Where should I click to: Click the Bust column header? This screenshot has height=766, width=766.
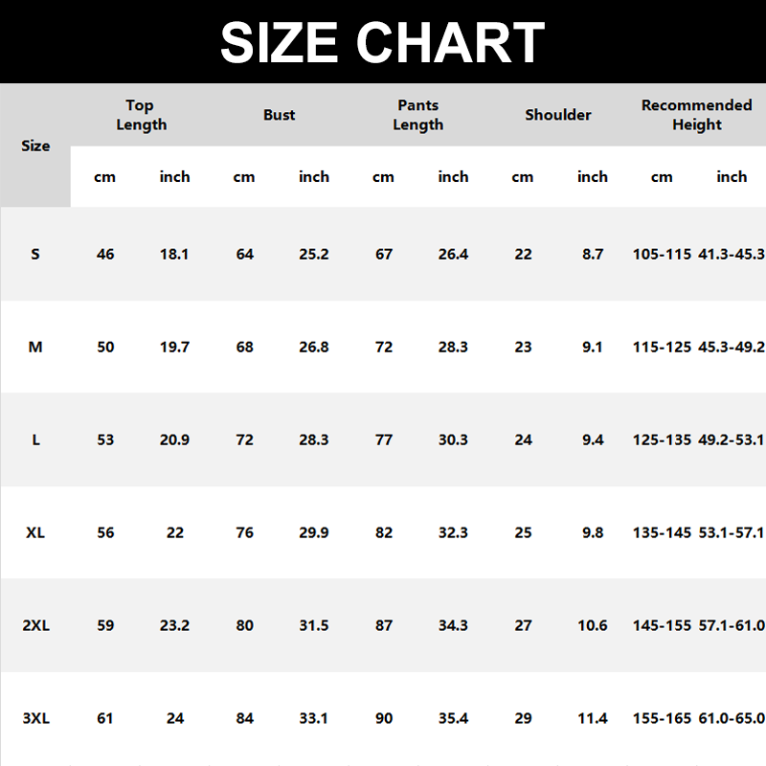click(280, 115)
